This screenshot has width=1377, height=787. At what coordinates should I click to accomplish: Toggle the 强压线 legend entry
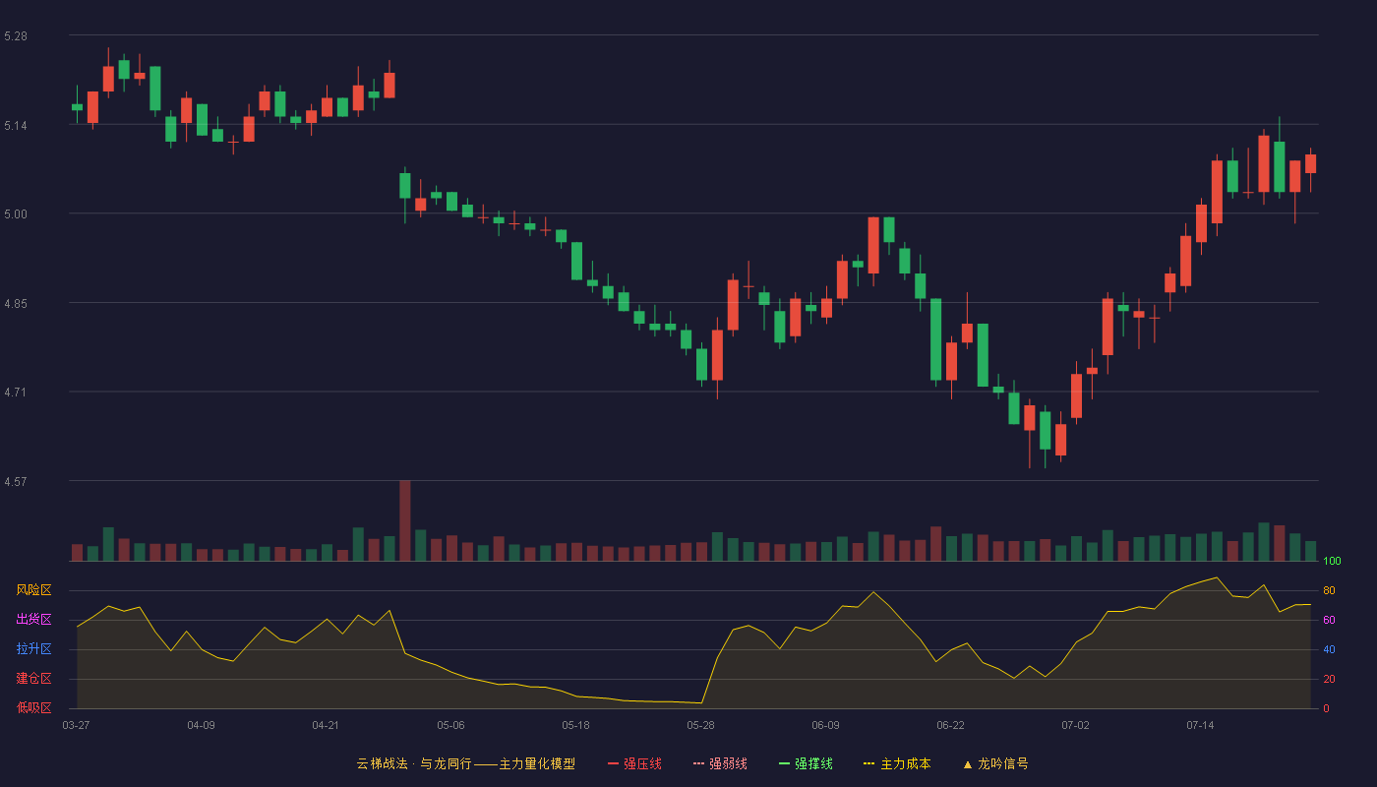[x=634, y=763]
